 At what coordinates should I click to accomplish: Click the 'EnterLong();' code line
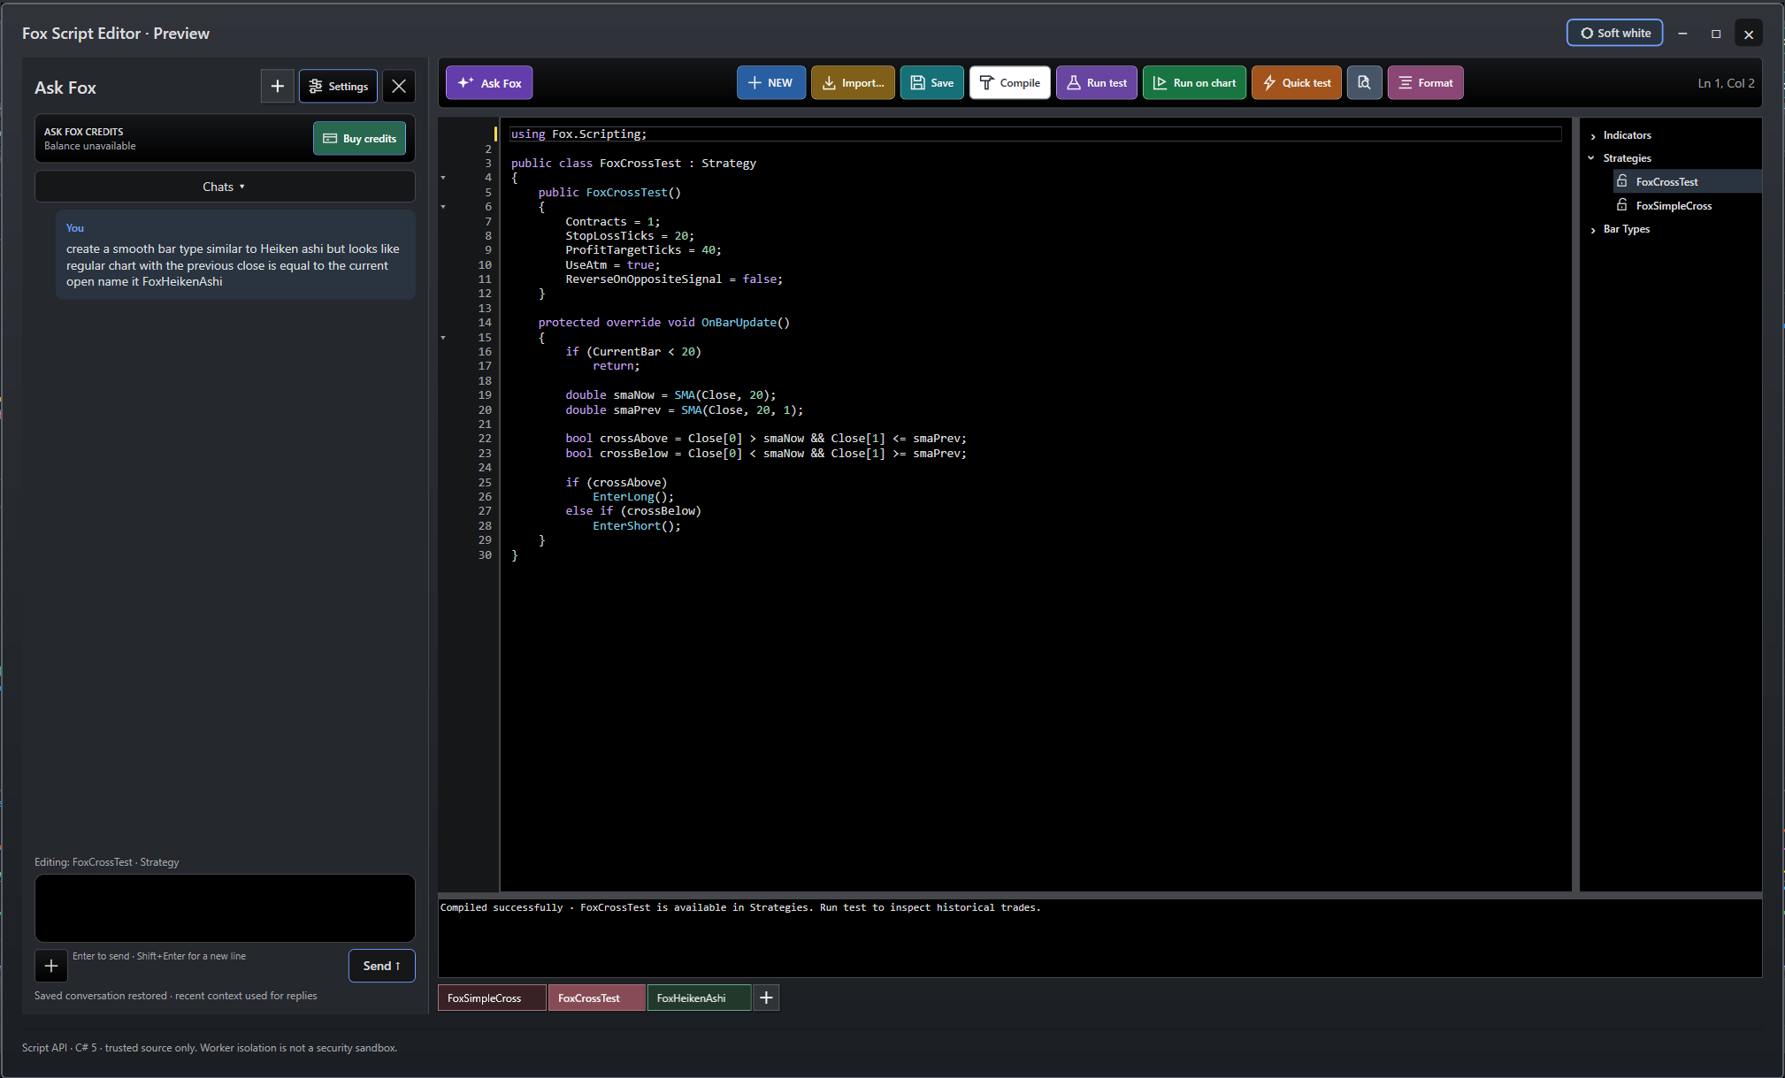633,497
